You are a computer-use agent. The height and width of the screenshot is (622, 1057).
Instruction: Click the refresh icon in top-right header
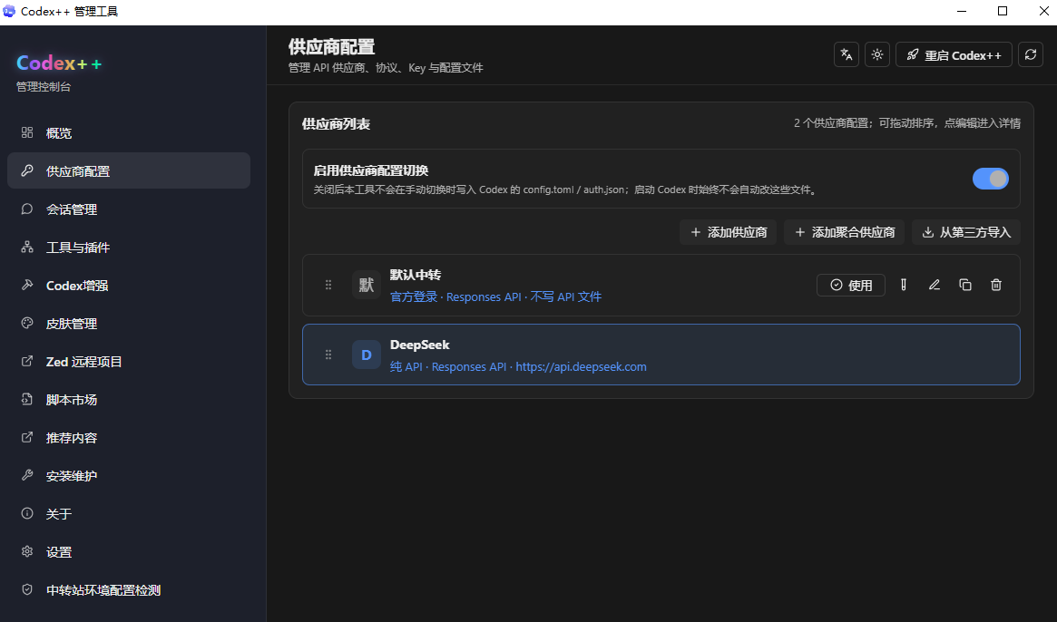click(1030, 54)
